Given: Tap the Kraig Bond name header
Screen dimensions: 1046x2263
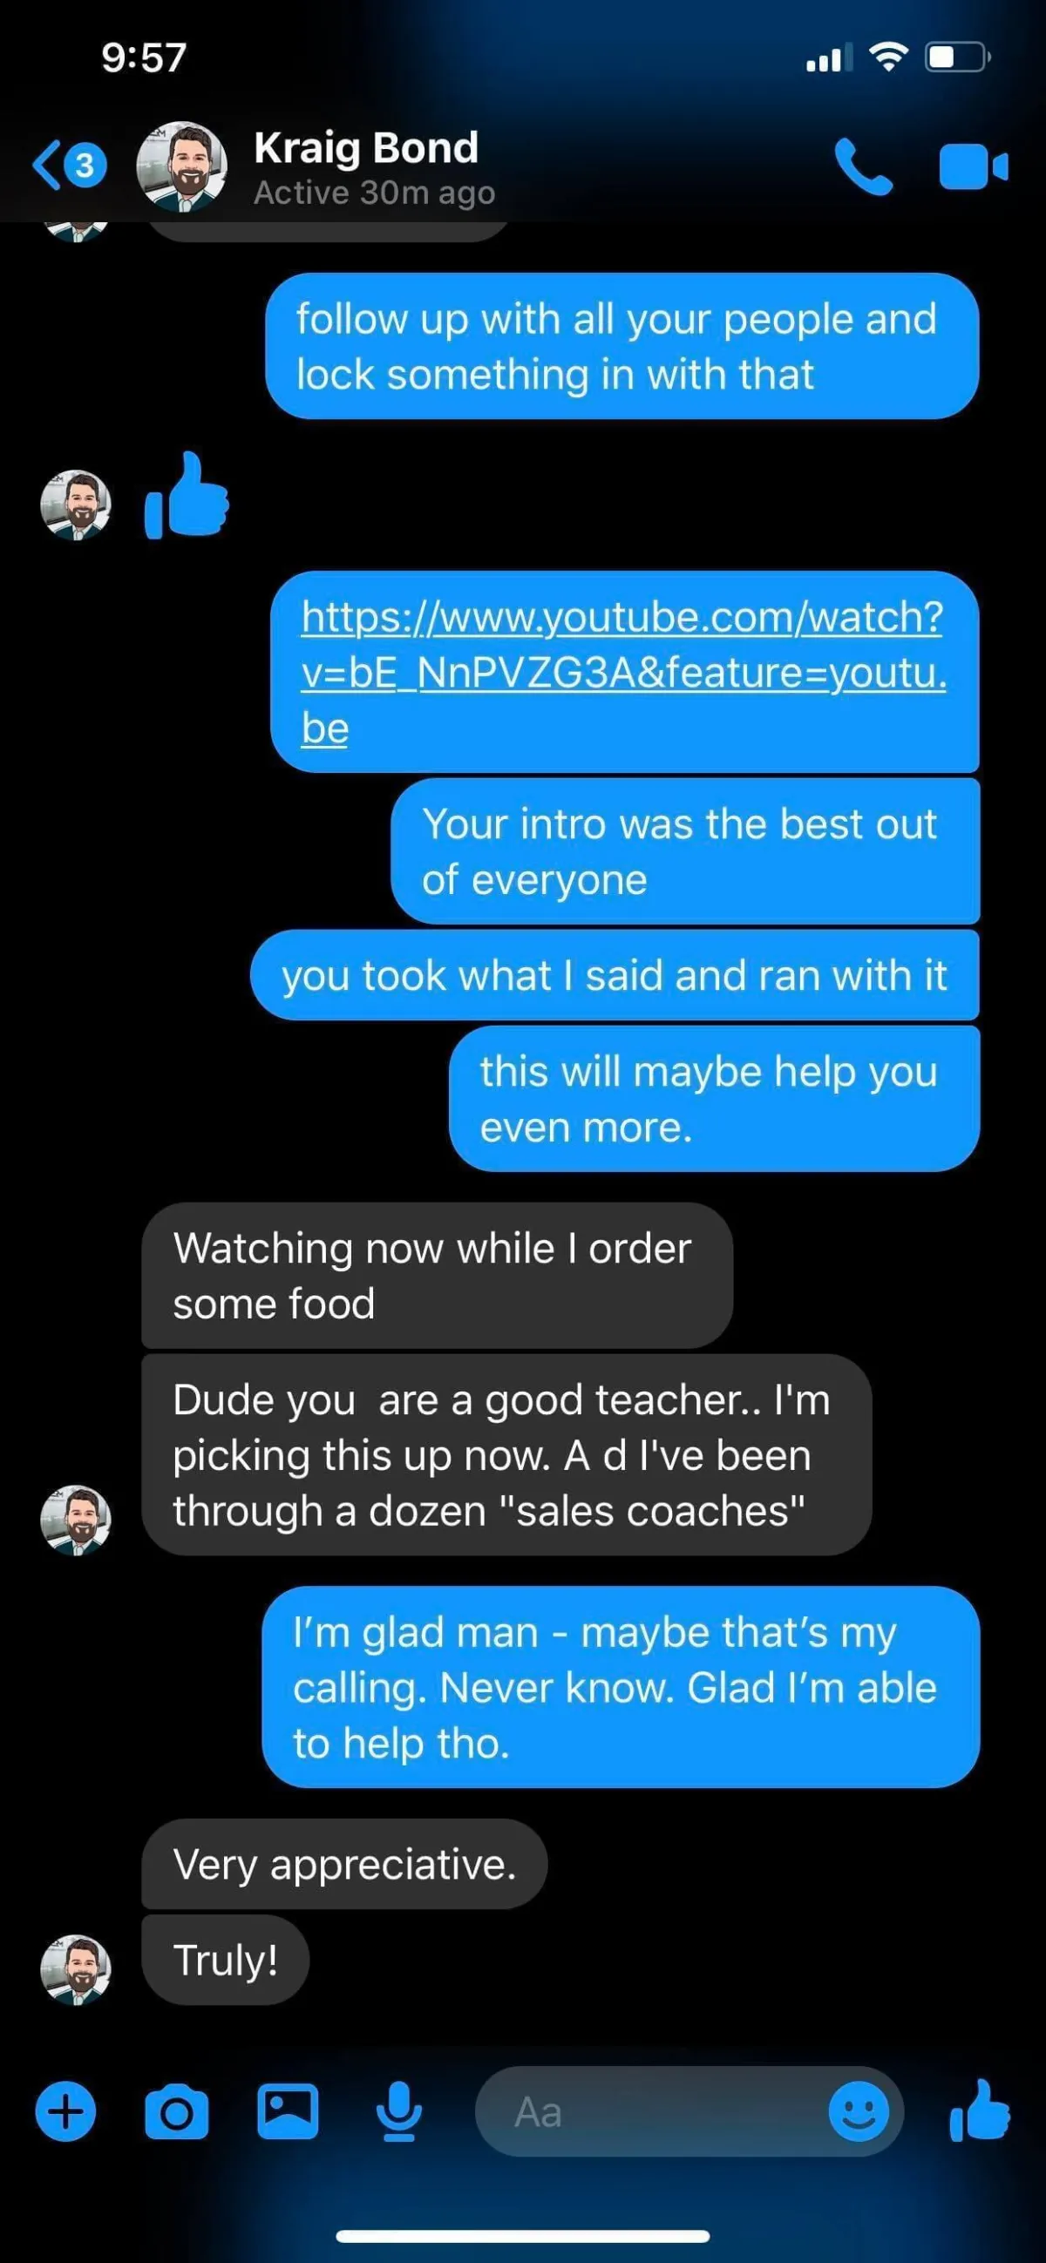Looking at the screenshot, I should pyautogui.click(x=367, y=147).
